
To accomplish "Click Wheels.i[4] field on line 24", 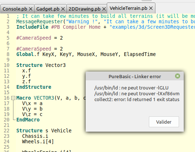I will pos(38,141).
